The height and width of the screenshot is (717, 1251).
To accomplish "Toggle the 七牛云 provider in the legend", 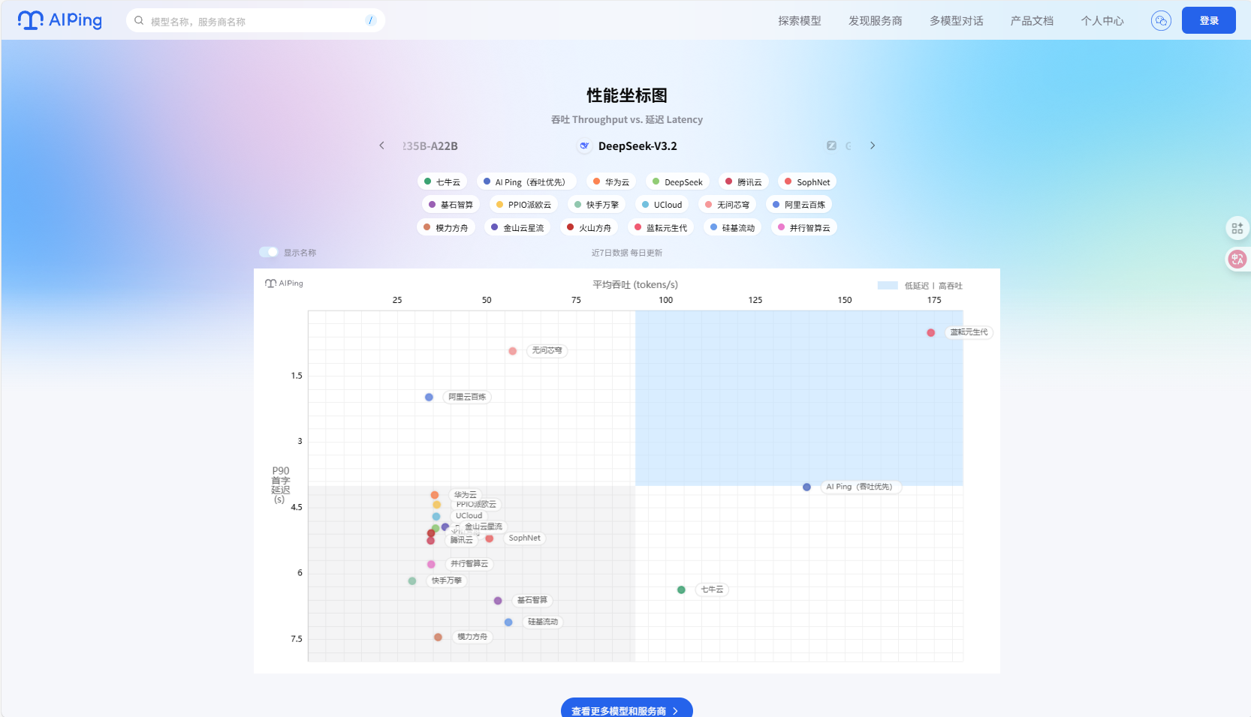I will 444,181.
